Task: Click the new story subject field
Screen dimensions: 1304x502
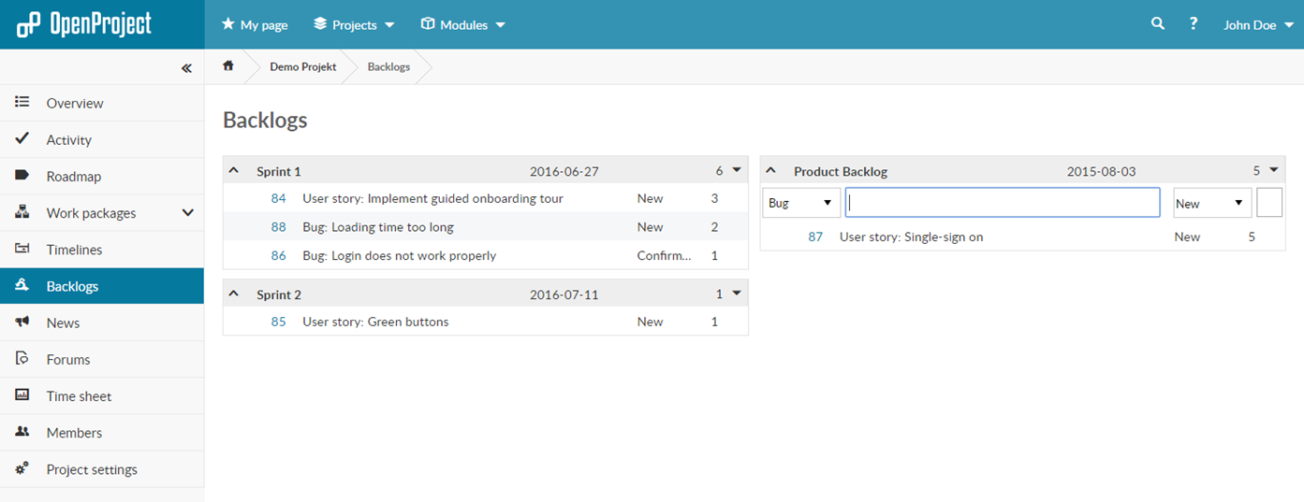Action: tap(1003, 203)
